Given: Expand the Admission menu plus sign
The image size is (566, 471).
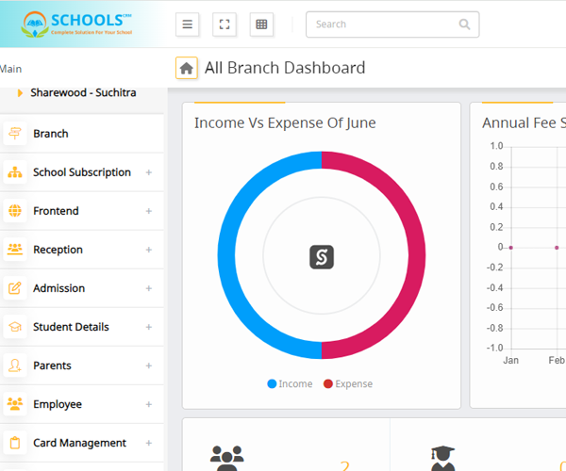Looking at the screenshot, I should pyautogui.click(x=148, y=288).
